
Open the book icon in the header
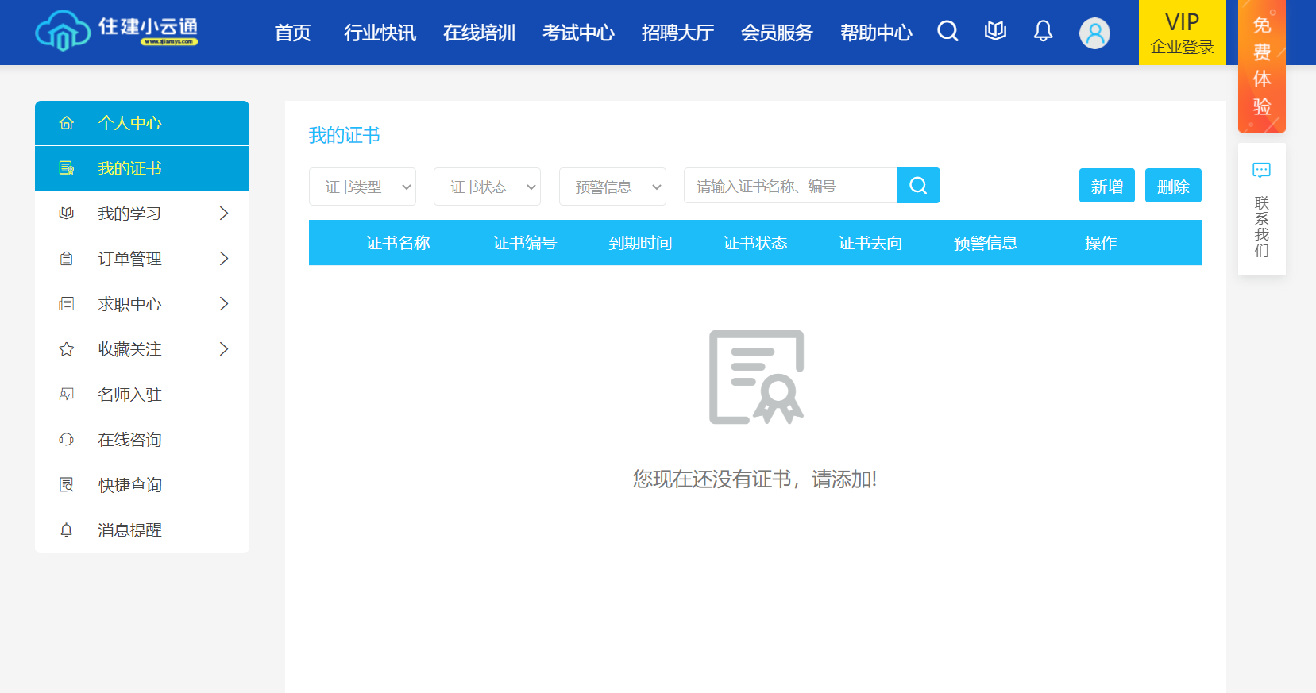click(x=995, y=32)
